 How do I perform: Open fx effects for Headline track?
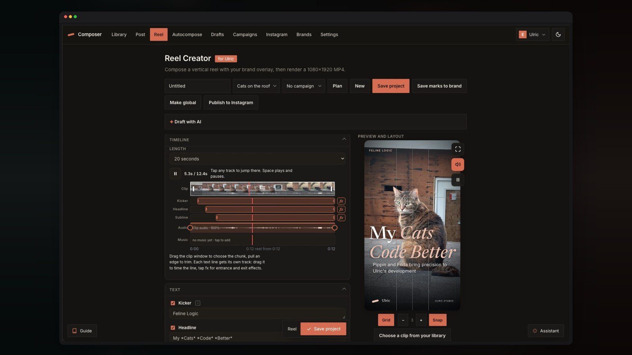tap(341, 209)
